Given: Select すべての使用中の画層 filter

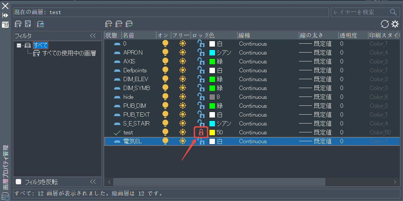Looking at the screenshot, I should tap(69, 53).
